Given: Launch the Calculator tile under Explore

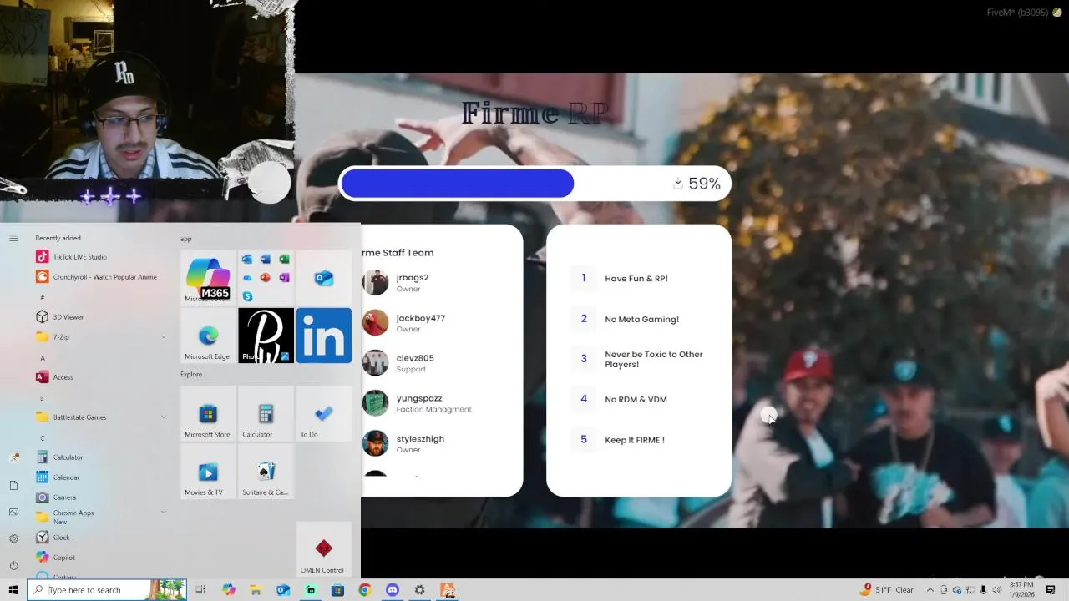Looking at the screenshot, I should click(266, 413).
